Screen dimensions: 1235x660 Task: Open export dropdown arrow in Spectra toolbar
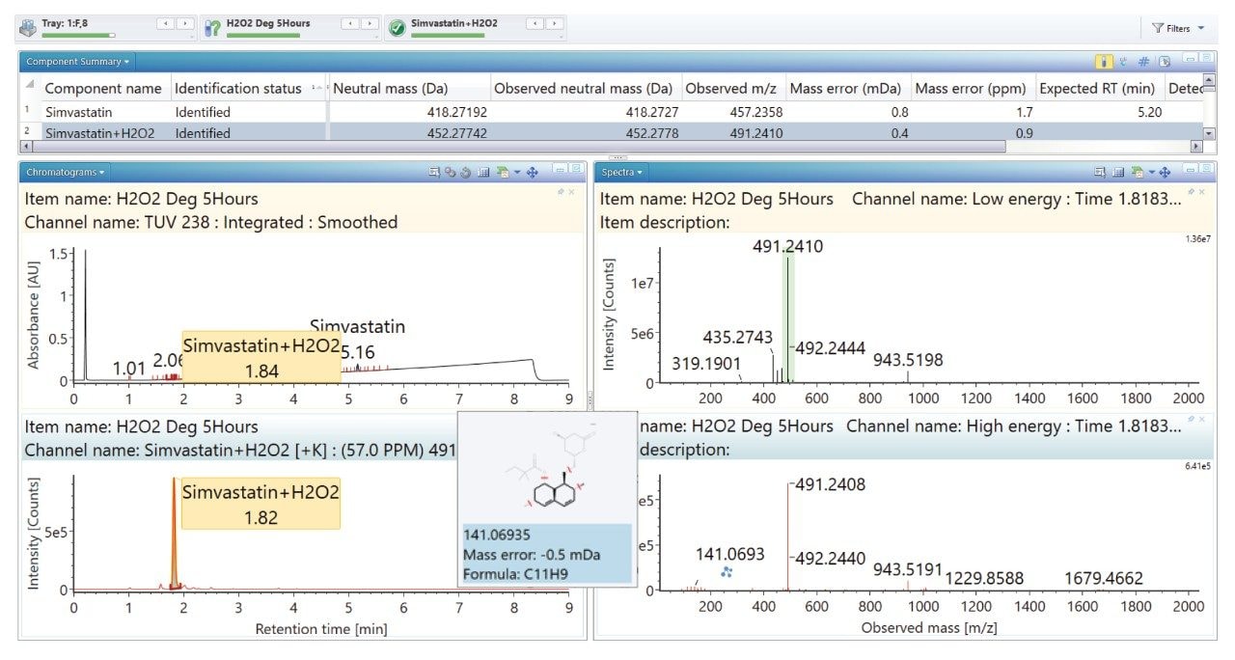tap(1152, 172)
